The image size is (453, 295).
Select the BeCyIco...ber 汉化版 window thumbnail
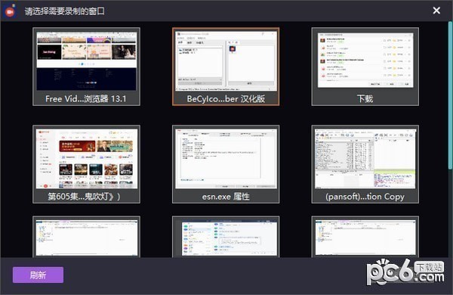click(x=226, y=67)
